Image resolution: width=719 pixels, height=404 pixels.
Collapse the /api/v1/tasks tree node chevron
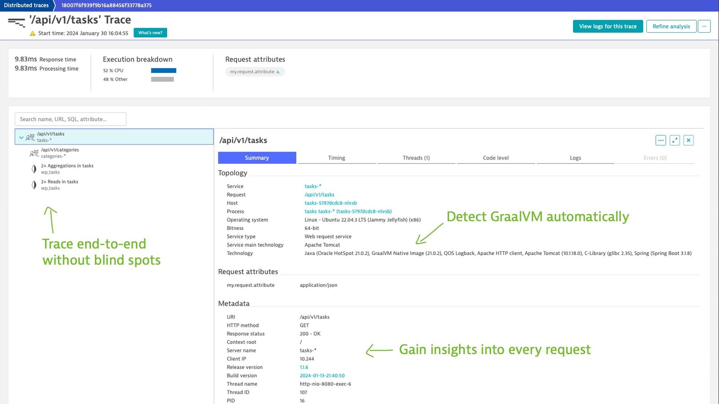tap(21, 137)
